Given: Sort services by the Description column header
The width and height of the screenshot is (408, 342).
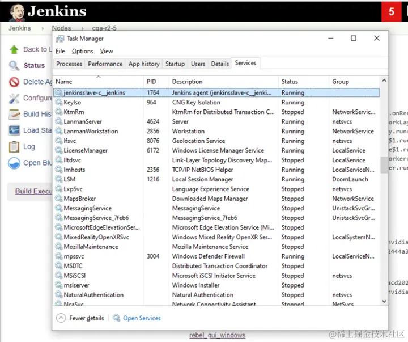Looking at the screenshot, I should click(223, 82).
